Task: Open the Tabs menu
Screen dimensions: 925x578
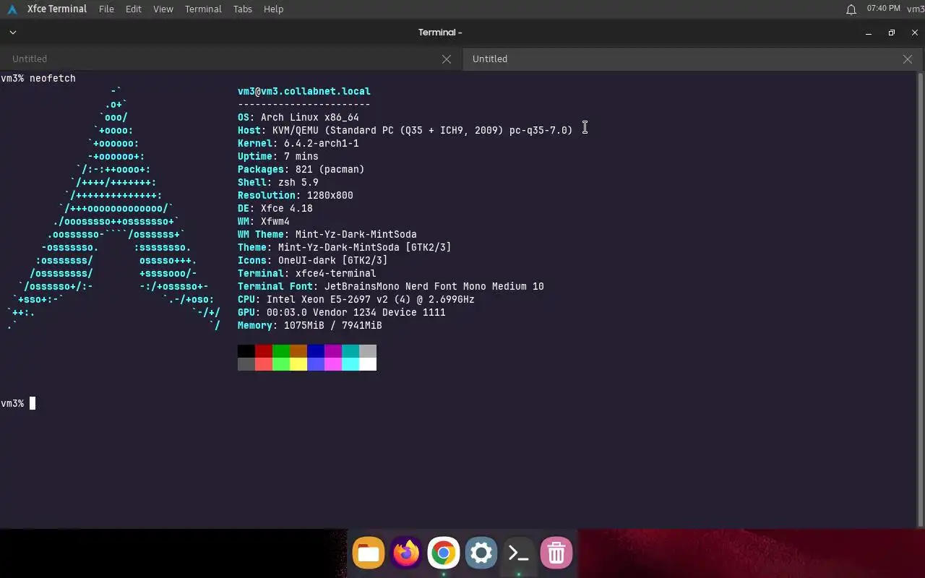Action: point(243,9)
